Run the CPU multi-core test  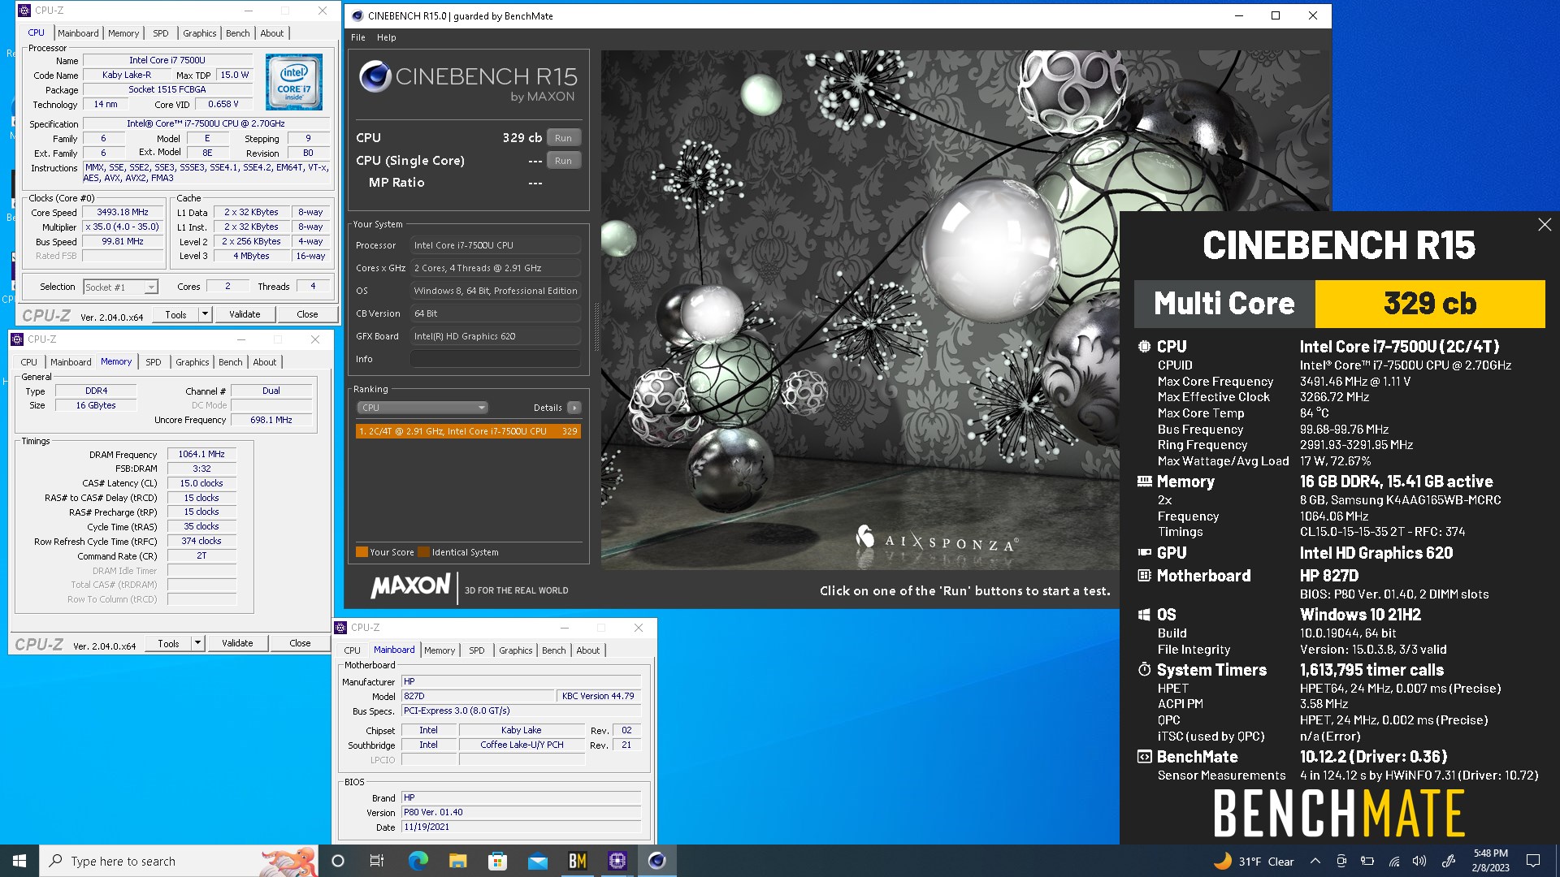click(563, 138)
